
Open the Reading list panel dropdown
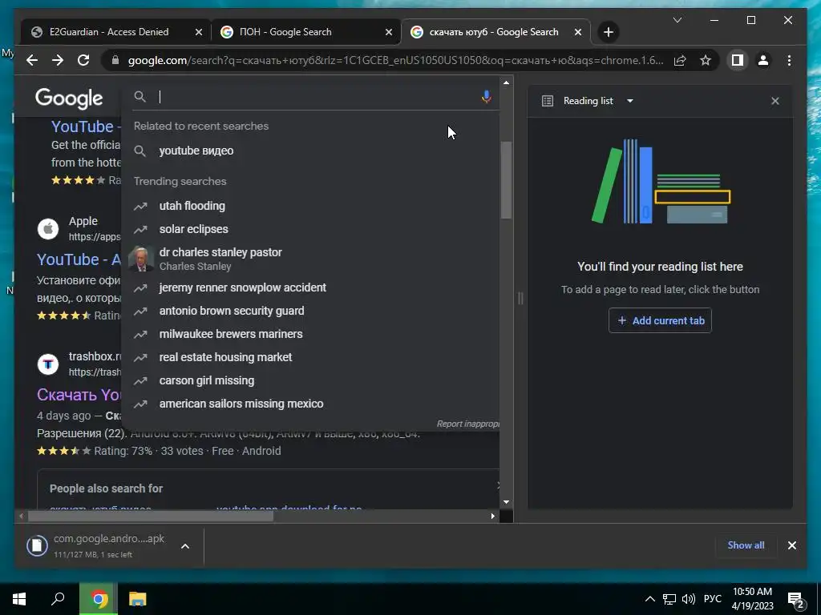point(630,101)
